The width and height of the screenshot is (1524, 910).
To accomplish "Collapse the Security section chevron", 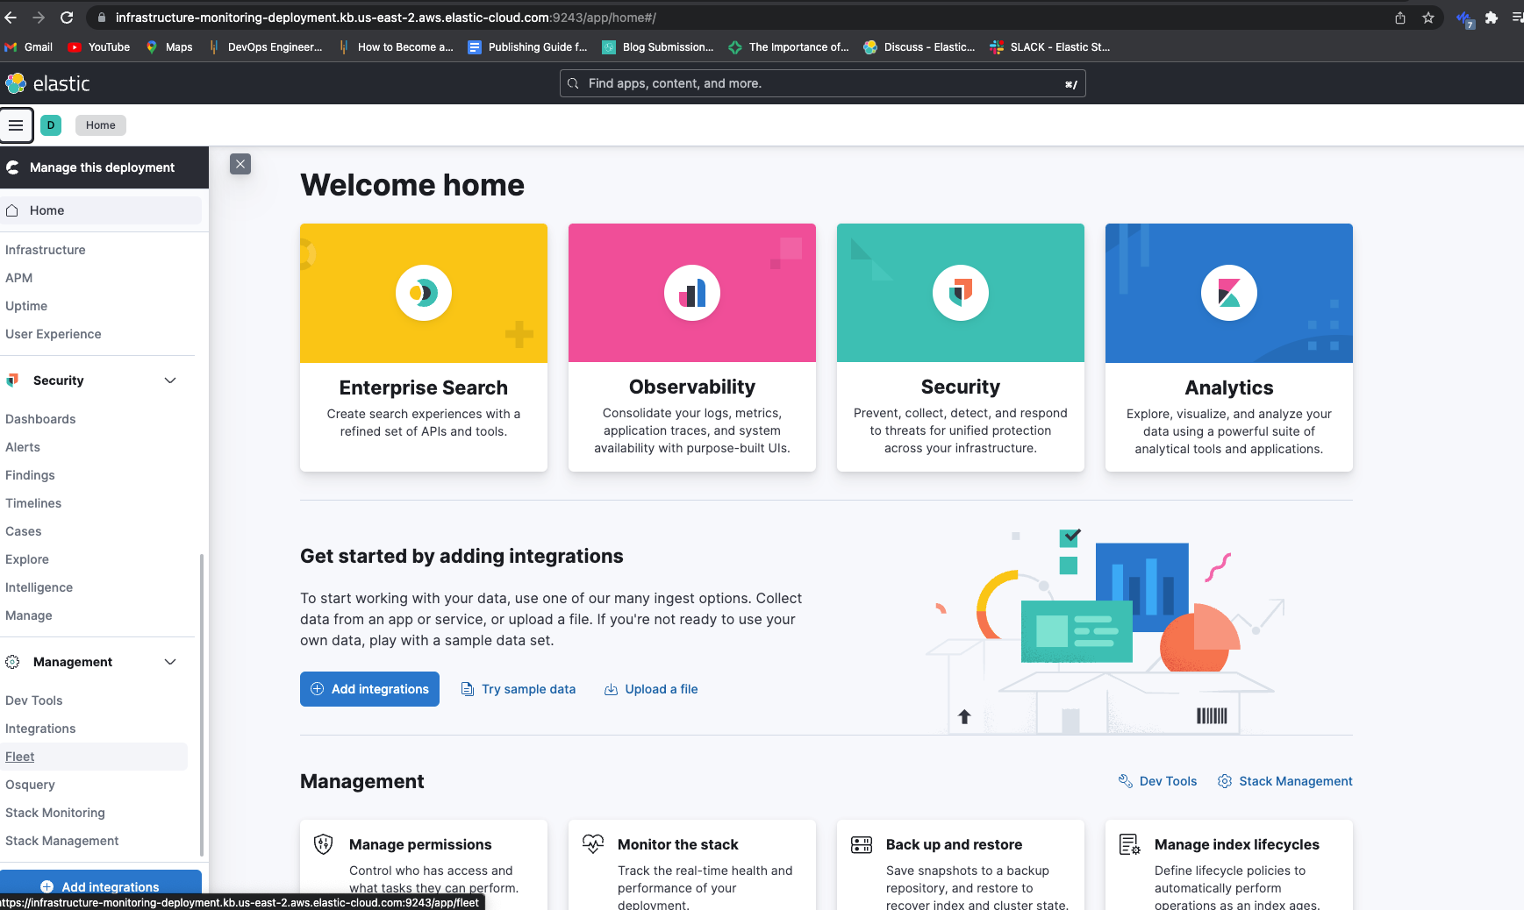I will (170, 380).
